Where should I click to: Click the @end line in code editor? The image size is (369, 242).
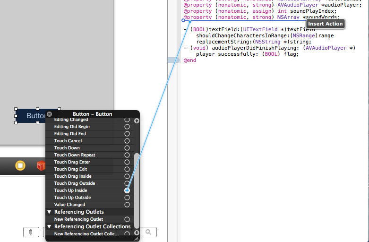190,60
